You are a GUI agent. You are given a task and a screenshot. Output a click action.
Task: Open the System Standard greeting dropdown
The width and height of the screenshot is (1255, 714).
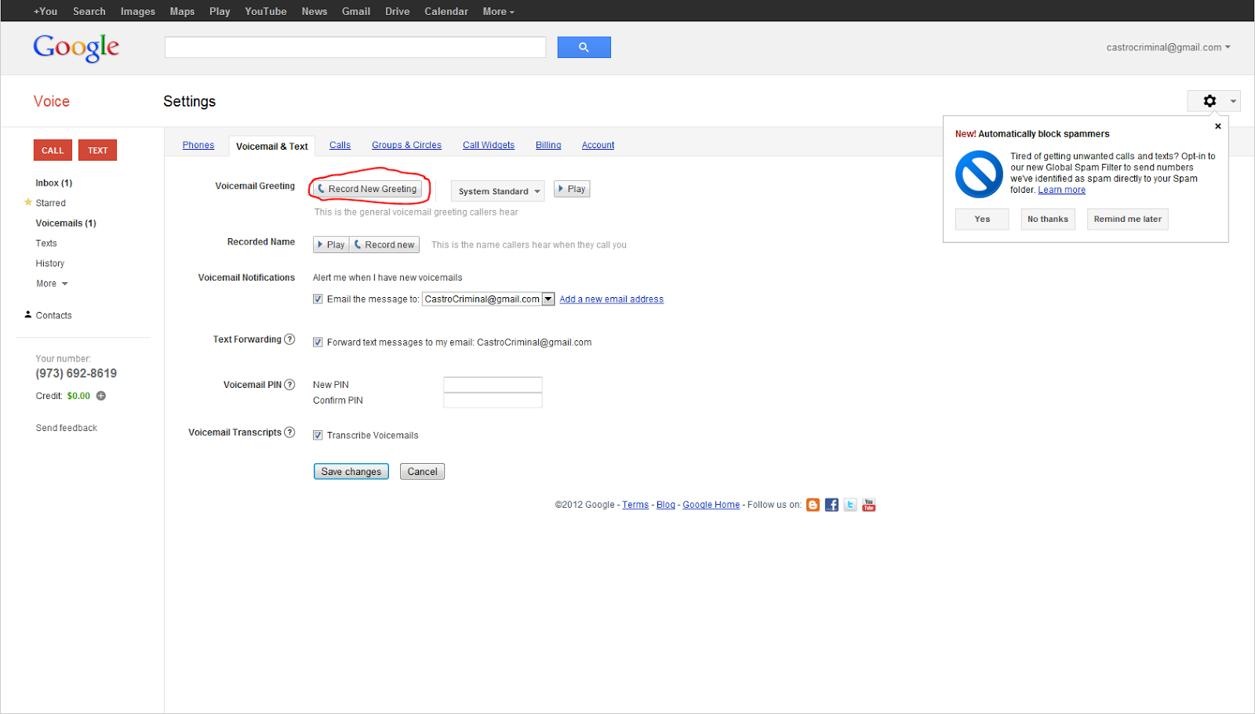point(498,190)
